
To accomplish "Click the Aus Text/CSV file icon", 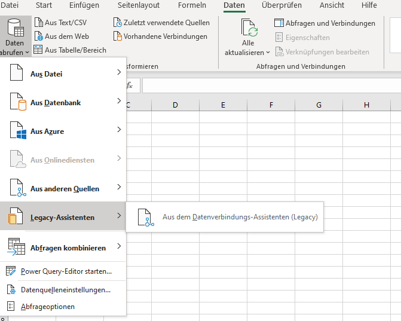I will coord(39,23).
